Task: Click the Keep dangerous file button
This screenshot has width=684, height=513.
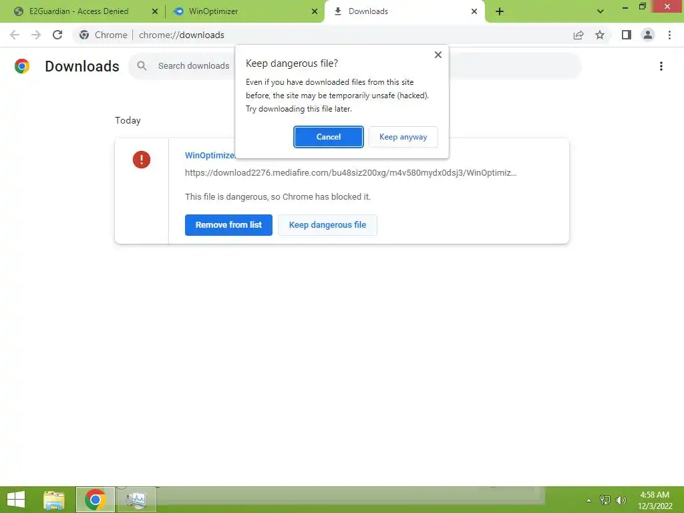Action: [x=327, y=225]
